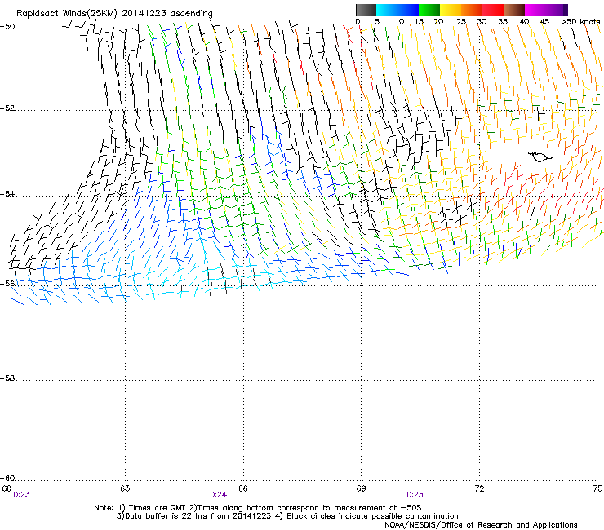
Task: Click the purple '0:24' time marker
Action: coord(219,495)
